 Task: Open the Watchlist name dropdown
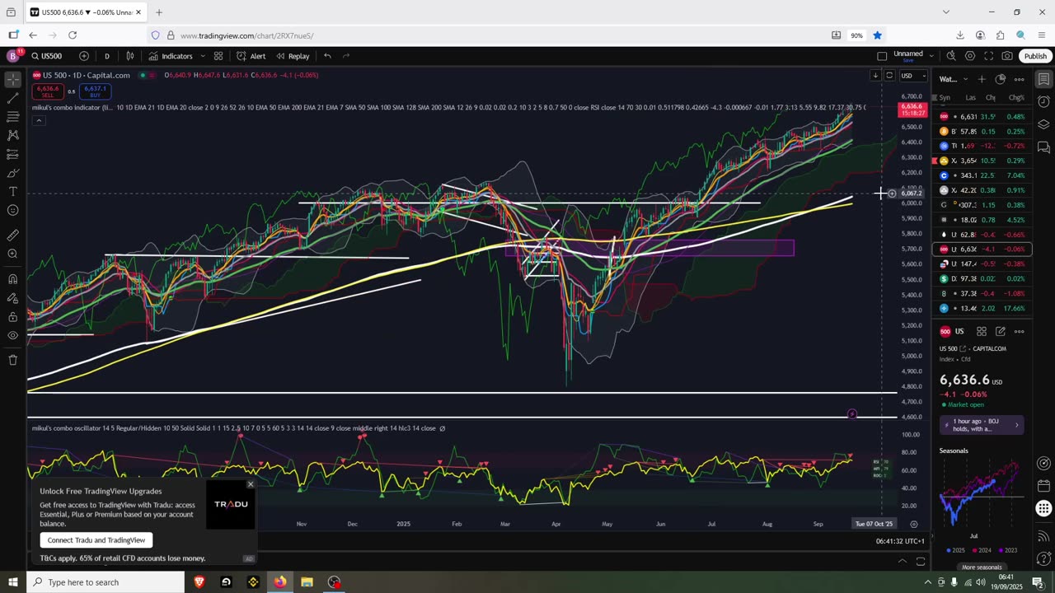pyautogui.click(x=952, y=79)
